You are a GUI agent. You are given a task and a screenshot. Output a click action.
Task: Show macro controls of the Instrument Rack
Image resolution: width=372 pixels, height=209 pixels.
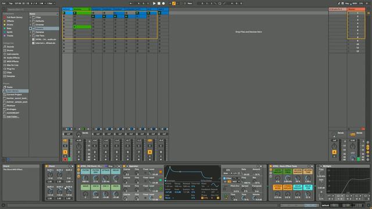[x=78, y=170]
